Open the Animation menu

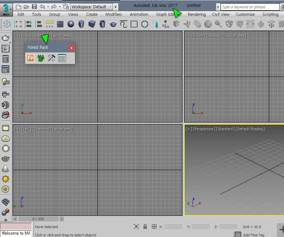coord(139,14)
